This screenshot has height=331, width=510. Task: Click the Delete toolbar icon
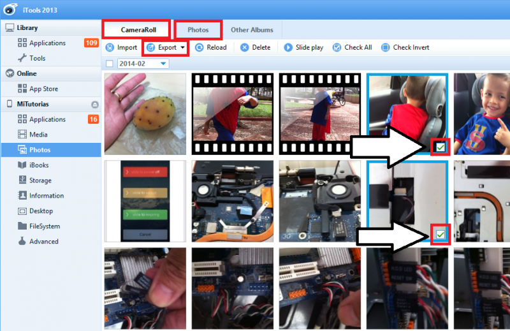[244, 48]
